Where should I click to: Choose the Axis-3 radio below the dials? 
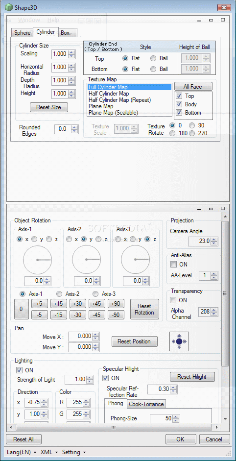pos(95,294)
